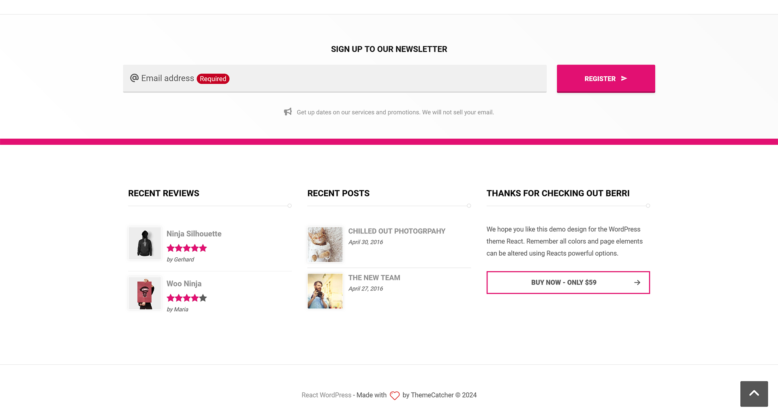Click the scroll-to-top chevron button

coord(754,393)
